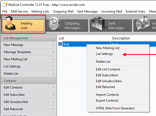Click the MailList Controller app icon in title bar
Image resolution: width=156 pixels, height=116 pixels.
(5, 5)
